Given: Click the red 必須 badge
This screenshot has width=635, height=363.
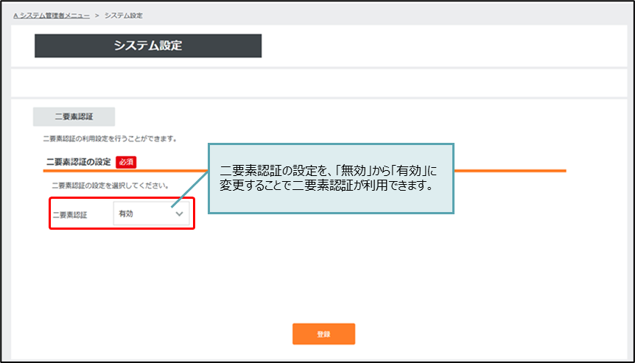Looking at the screenshot, I should click(x=126, y=161).
